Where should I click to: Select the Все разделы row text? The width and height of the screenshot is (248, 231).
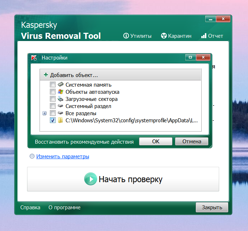point(81,113)
